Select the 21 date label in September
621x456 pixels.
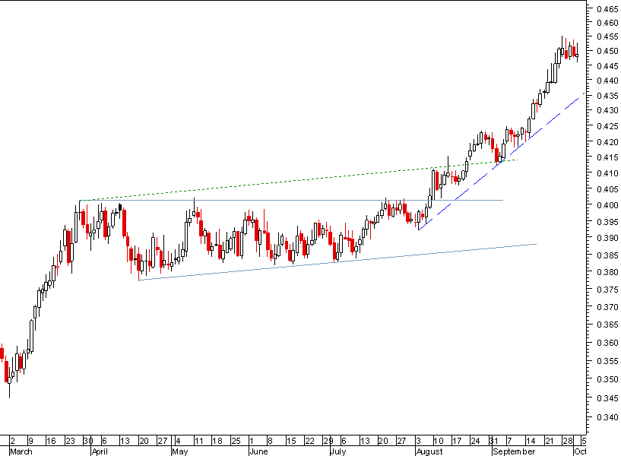click(x=550, y=441)
